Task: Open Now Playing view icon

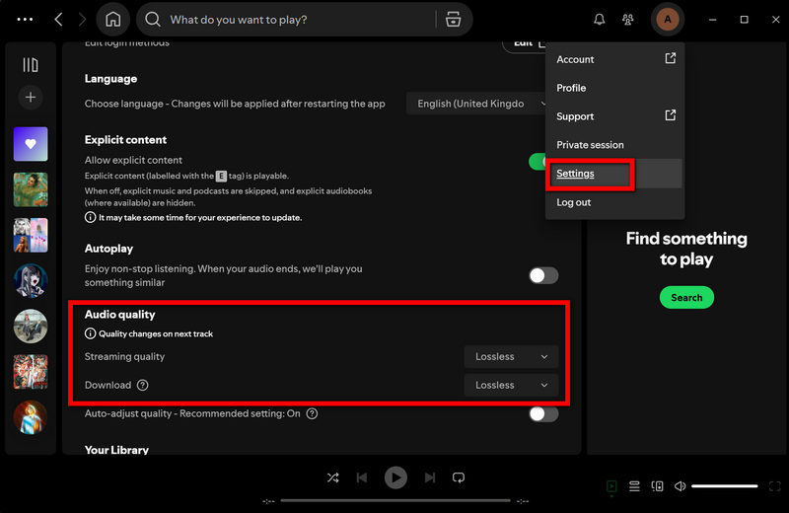Action: (611, 486)
